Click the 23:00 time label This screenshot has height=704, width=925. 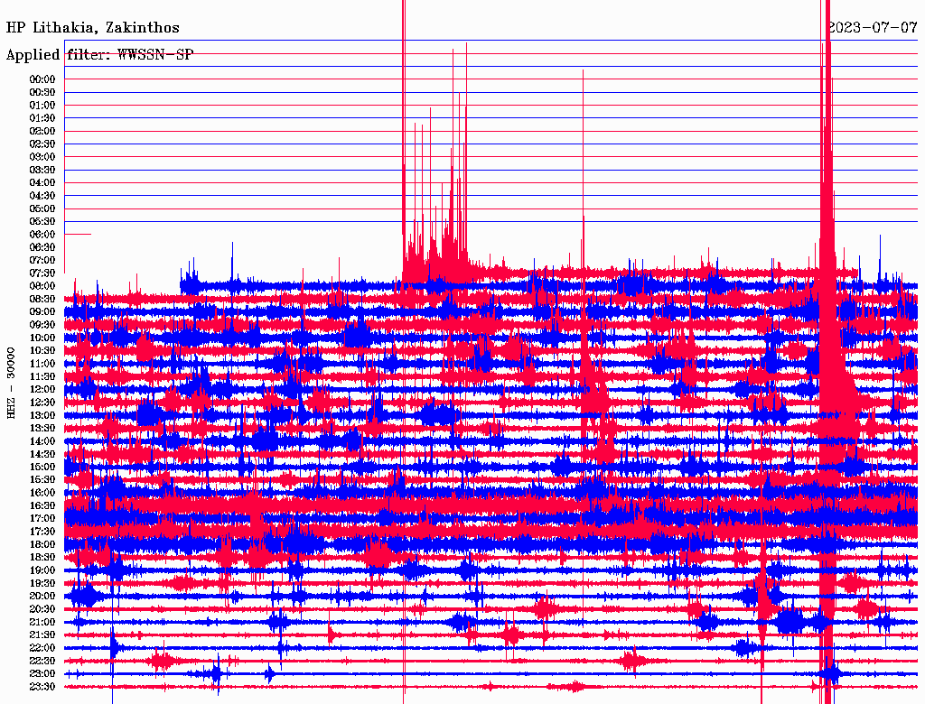coord(42,674)
